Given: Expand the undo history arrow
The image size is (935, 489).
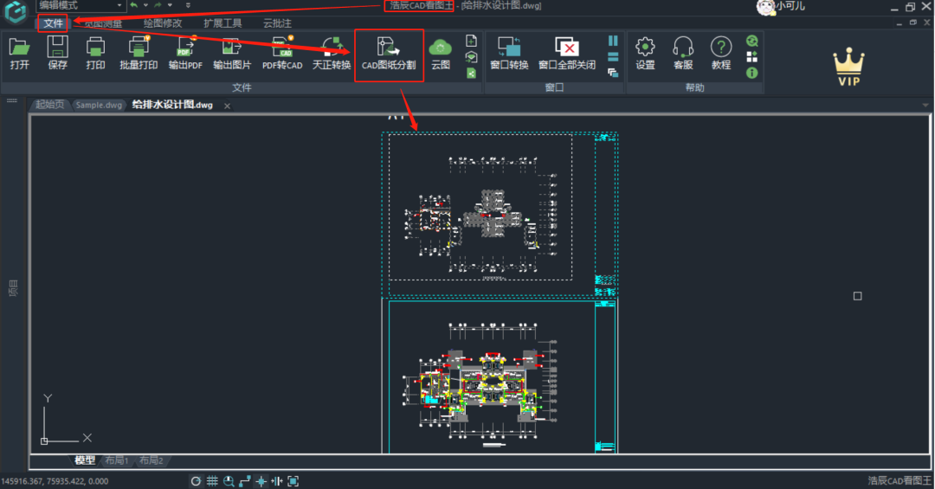Looking at the screenshot, I should tap(145, 5).
